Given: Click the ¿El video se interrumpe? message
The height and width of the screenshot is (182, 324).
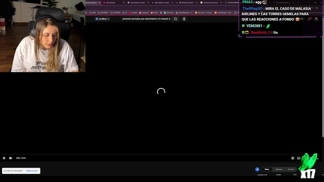Looking at the screenshot, I should (13, 171).
